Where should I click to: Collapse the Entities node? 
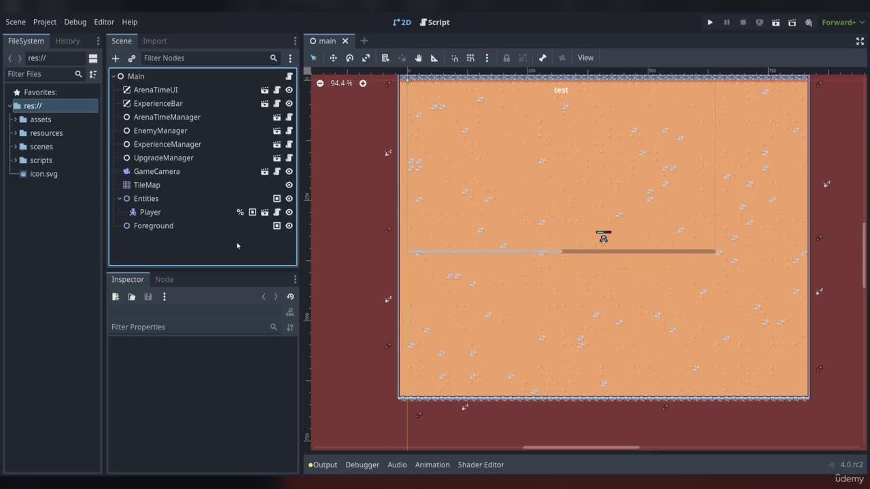[120, 198]
